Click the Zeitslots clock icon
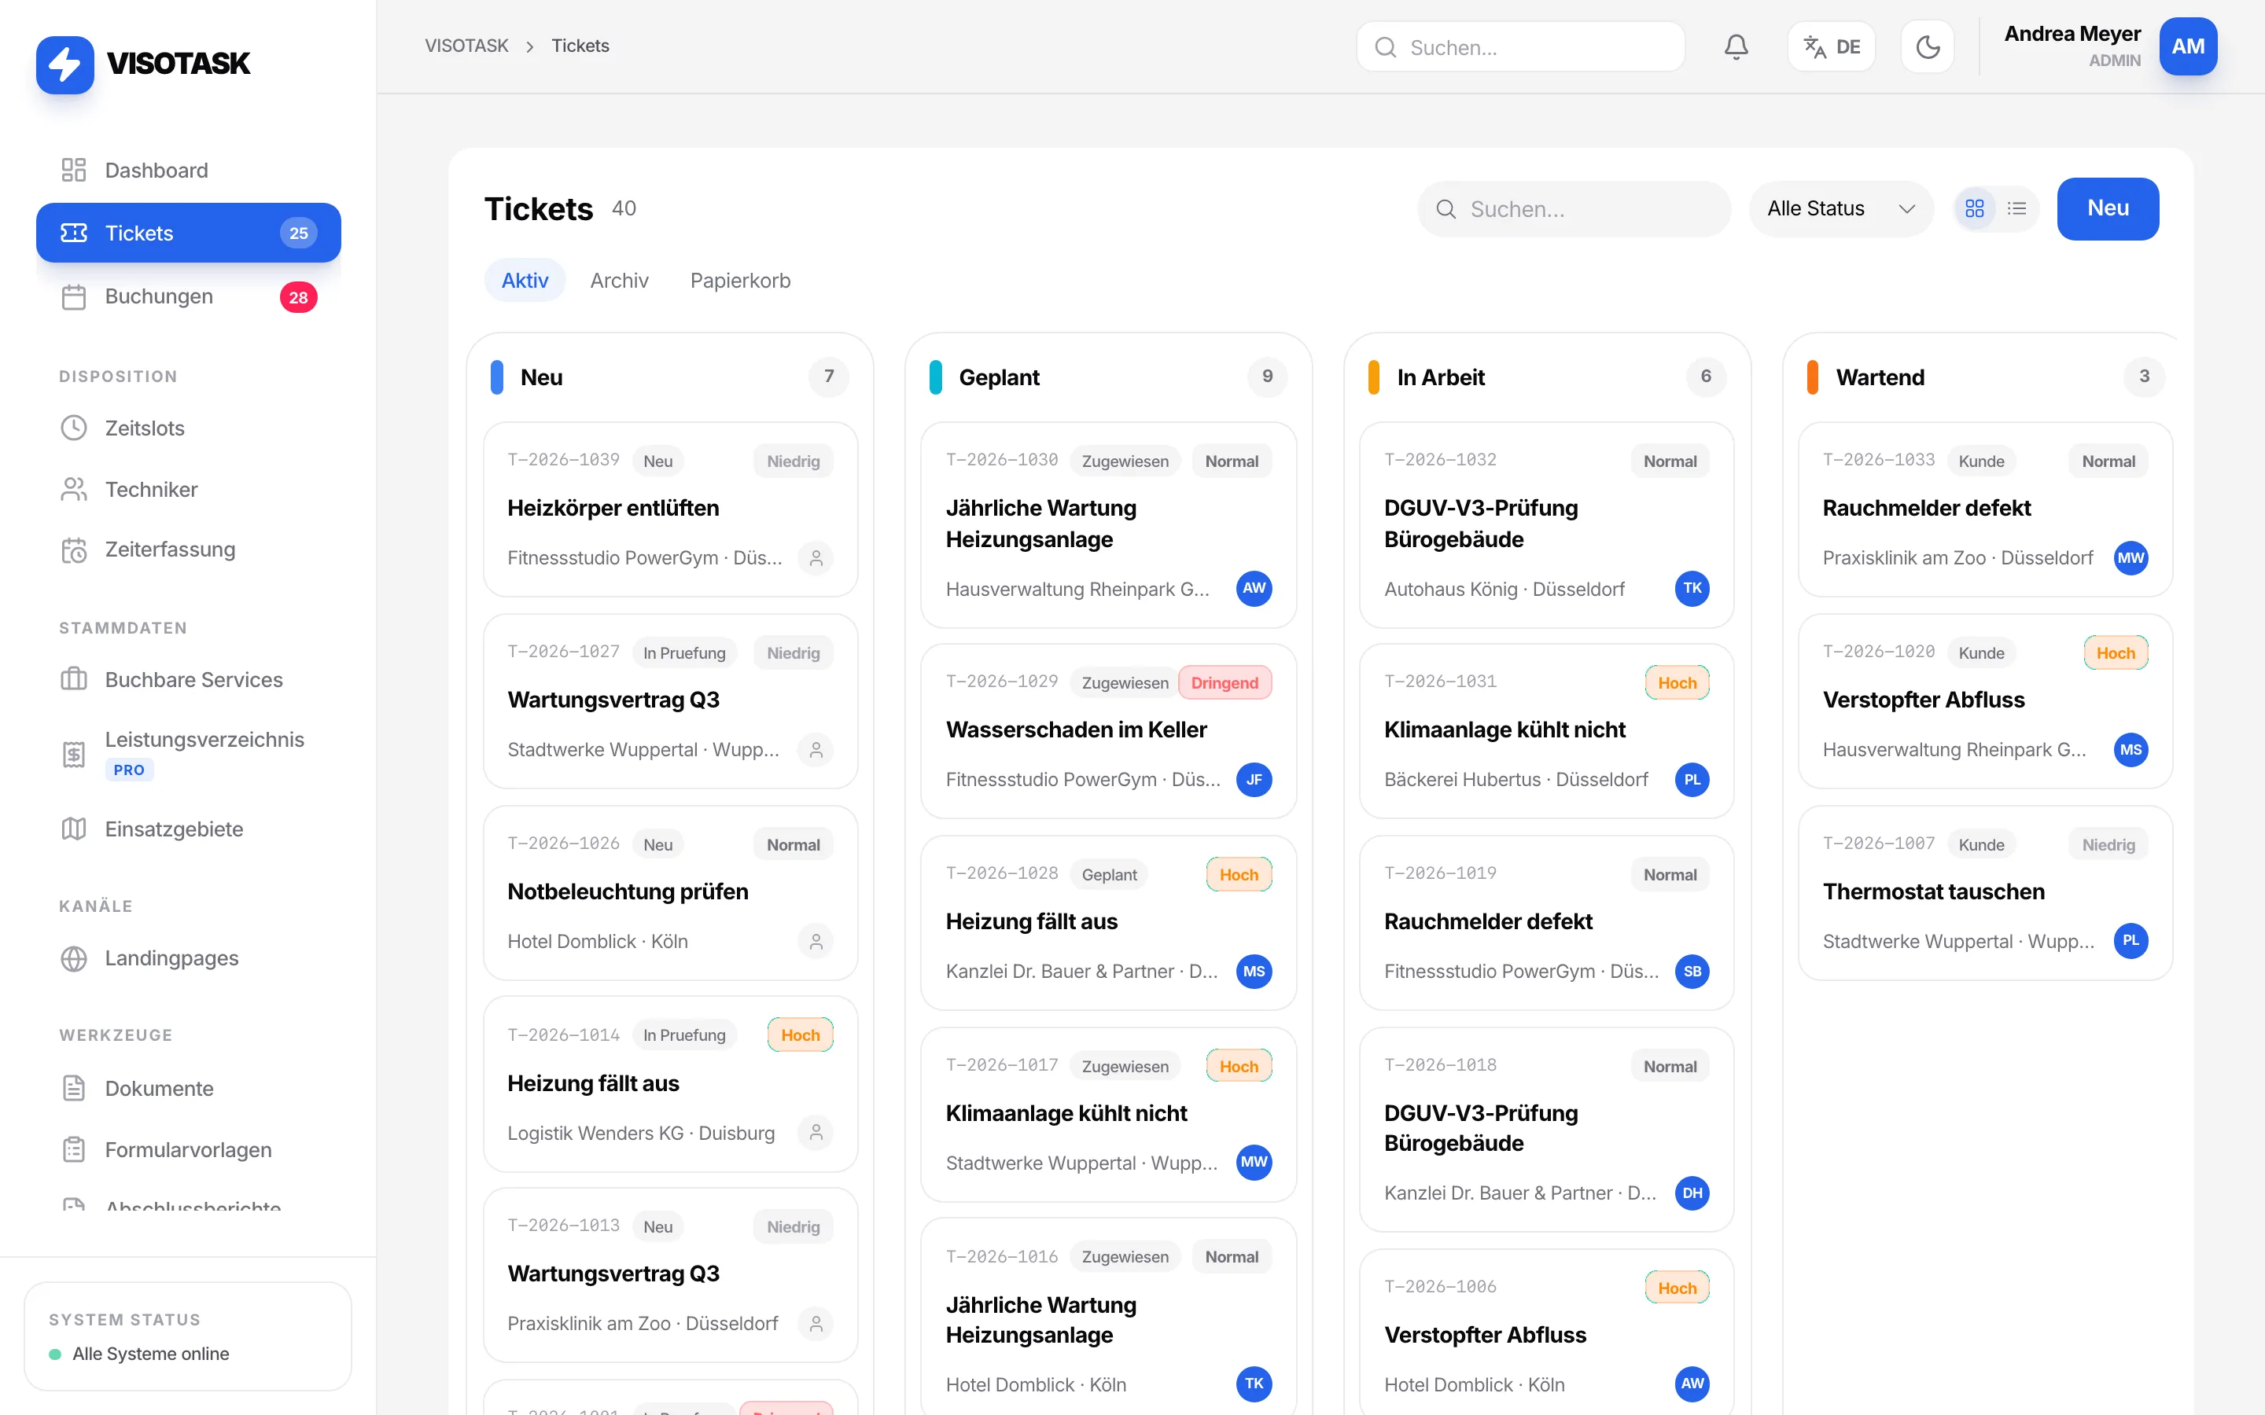This screenshot has width=2265, height=1415. [74, 428]
